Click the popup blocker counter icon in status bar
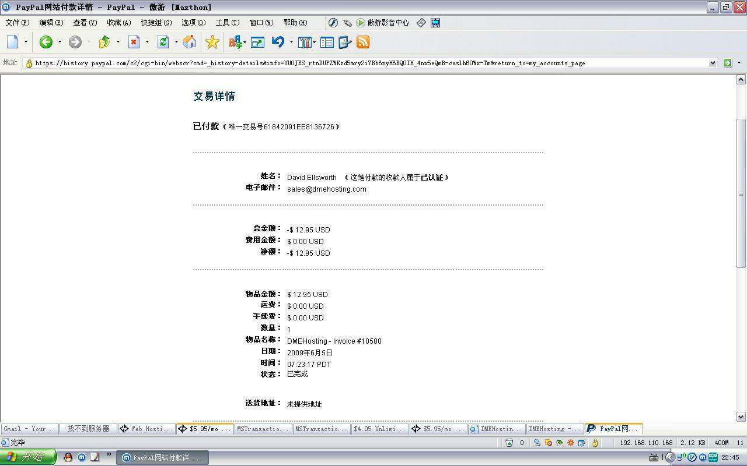The image size is (747, 466). pyautogui.click(x=509, y=443)
